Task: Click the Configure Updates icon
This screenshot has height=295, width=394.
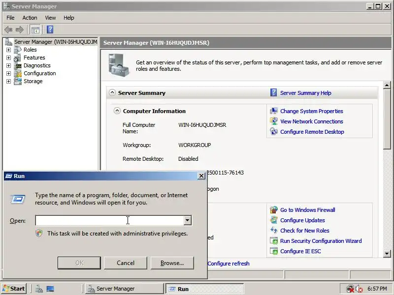Action: 274,220
